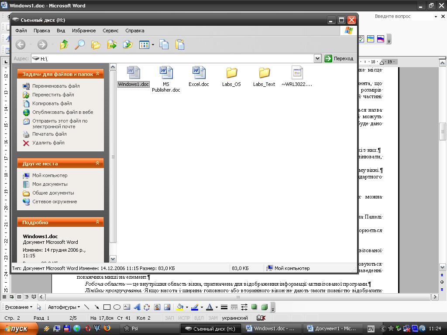Apply yellow Fill Color paint bucket swatch
This screenshot has height=335, width=447.
tap(179, 307)
